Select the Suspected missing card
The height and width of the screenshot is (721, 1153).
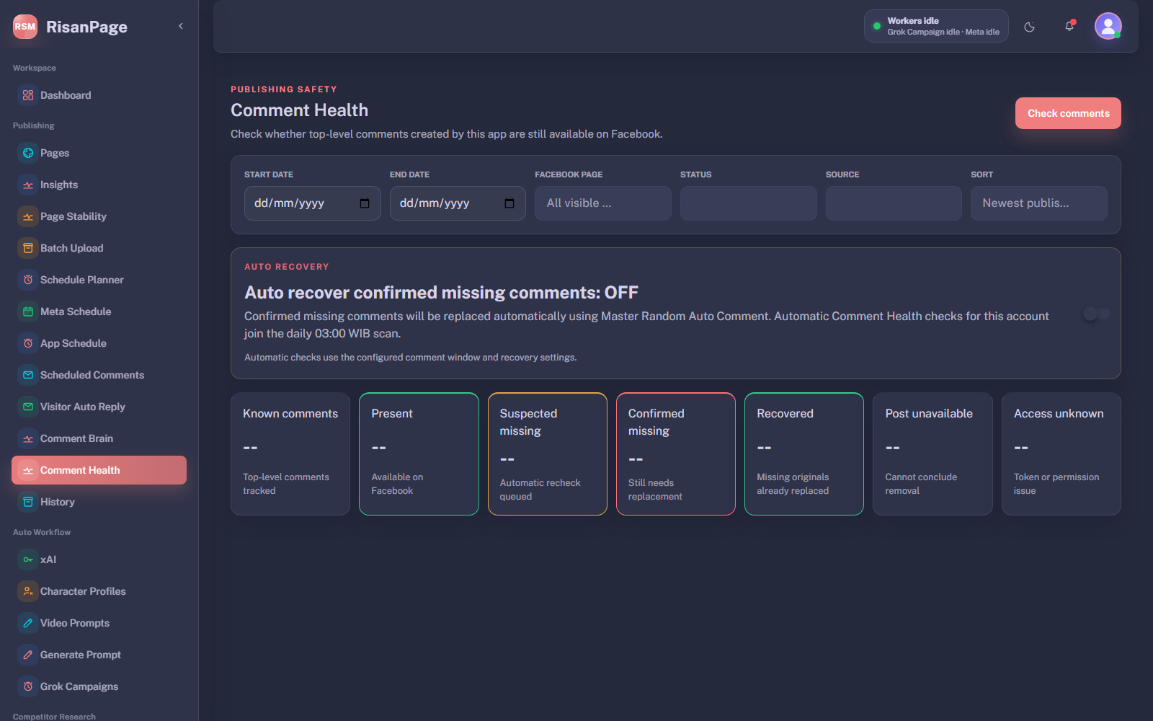coord(548,454)
